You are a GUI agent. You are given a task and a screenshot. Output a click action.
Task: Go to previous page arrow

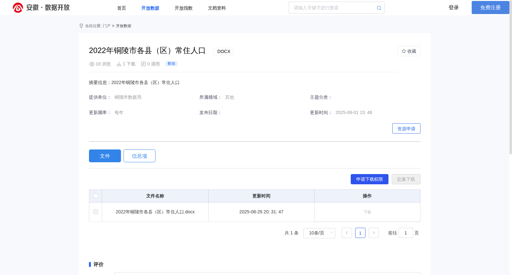347,233
